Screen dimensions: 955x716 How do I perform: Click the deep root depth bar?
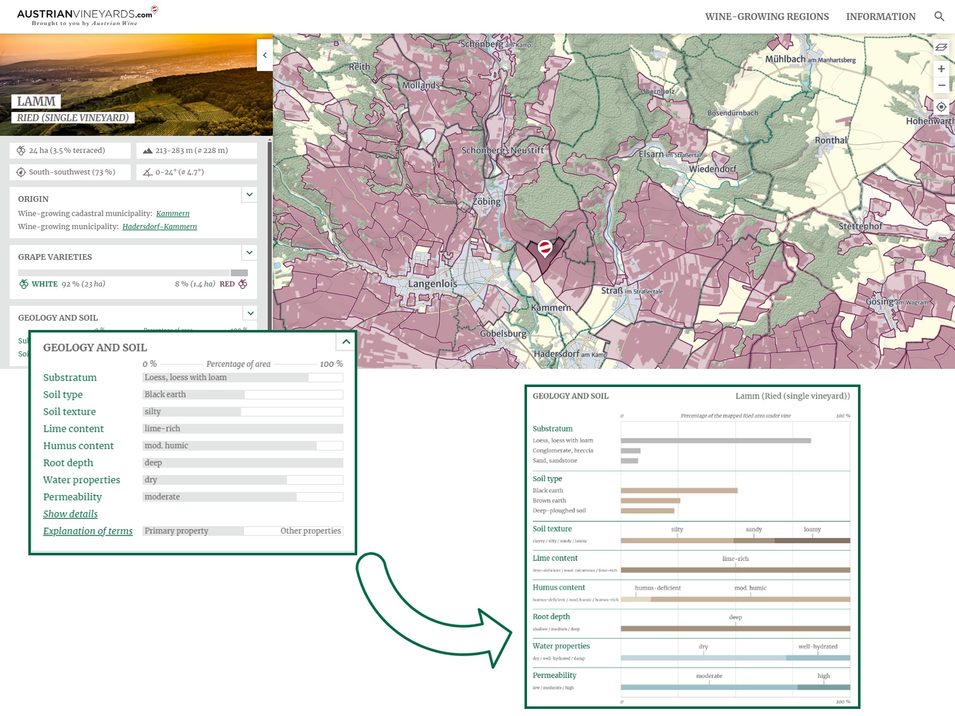[243, 463]
